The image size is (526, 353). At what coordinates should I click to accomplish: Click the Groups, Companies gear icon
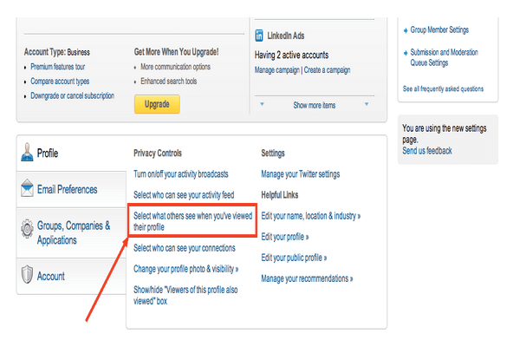click(x=27, y=228)
